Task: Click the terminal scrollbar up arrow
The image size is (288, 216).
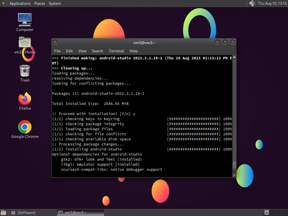Action: pos(234,57)
